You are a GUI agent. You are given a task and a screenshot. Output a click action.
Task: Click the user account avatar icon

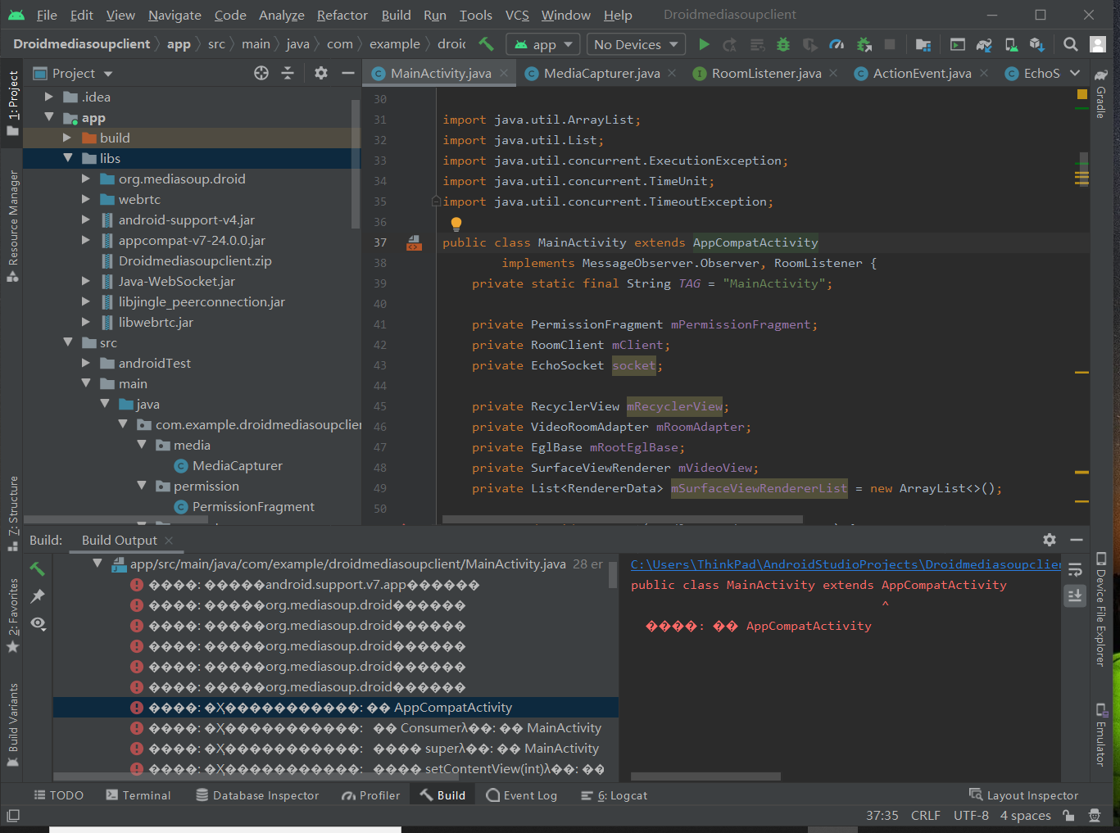point(1098,44)
